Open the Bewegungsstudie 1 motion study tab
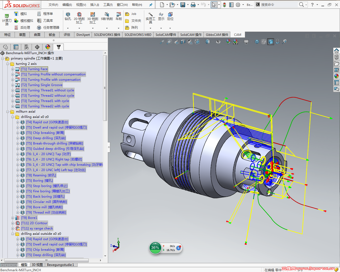Image resolution: width=340 pixels, height=272 pixels. tap(61, 265)
